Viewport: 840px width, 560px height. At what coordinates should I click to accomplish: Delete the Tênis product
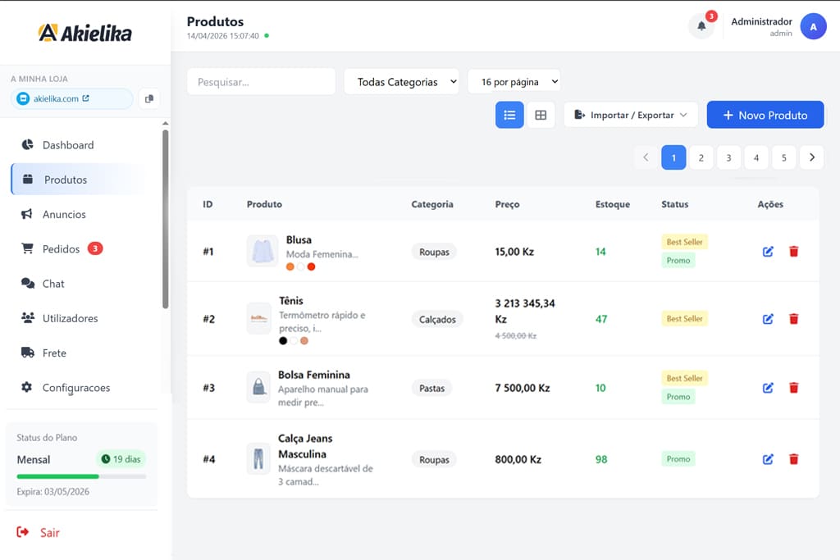(x=794, y=318)
